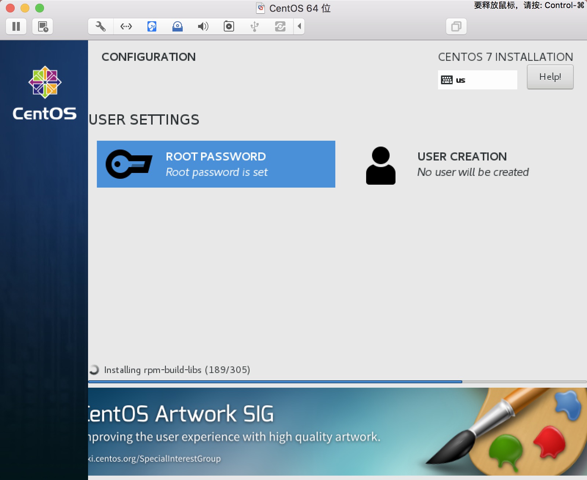Click the 'Root password is set' text
The height and width of the screenshot is (480, 587).
pos(217,172)
